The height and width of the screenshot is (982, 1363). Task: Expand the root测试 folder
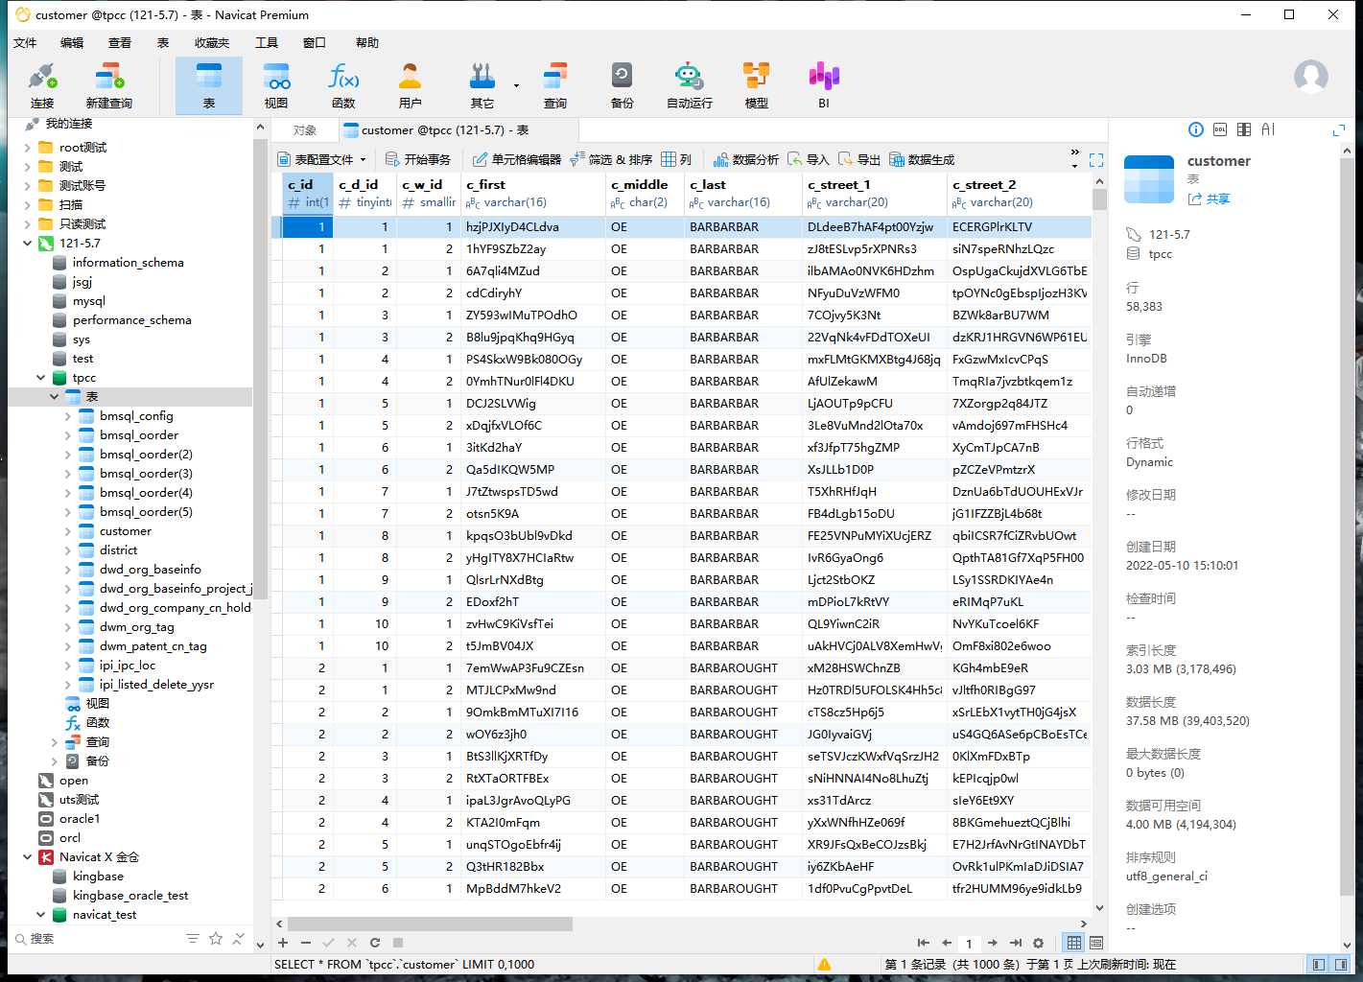pos(27,148)
